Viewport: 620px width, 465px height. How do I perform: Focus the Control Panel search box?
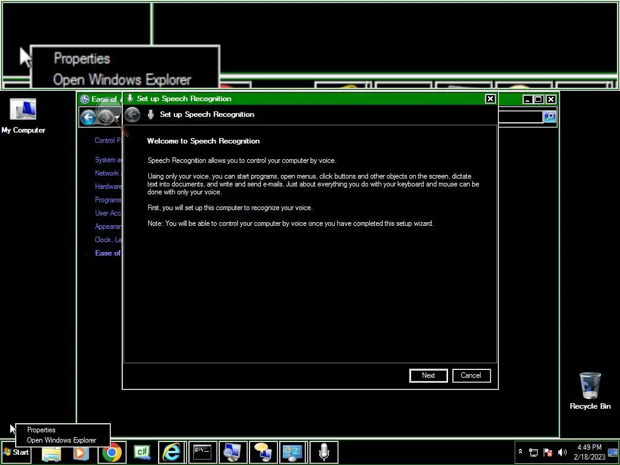pos(521,117)
